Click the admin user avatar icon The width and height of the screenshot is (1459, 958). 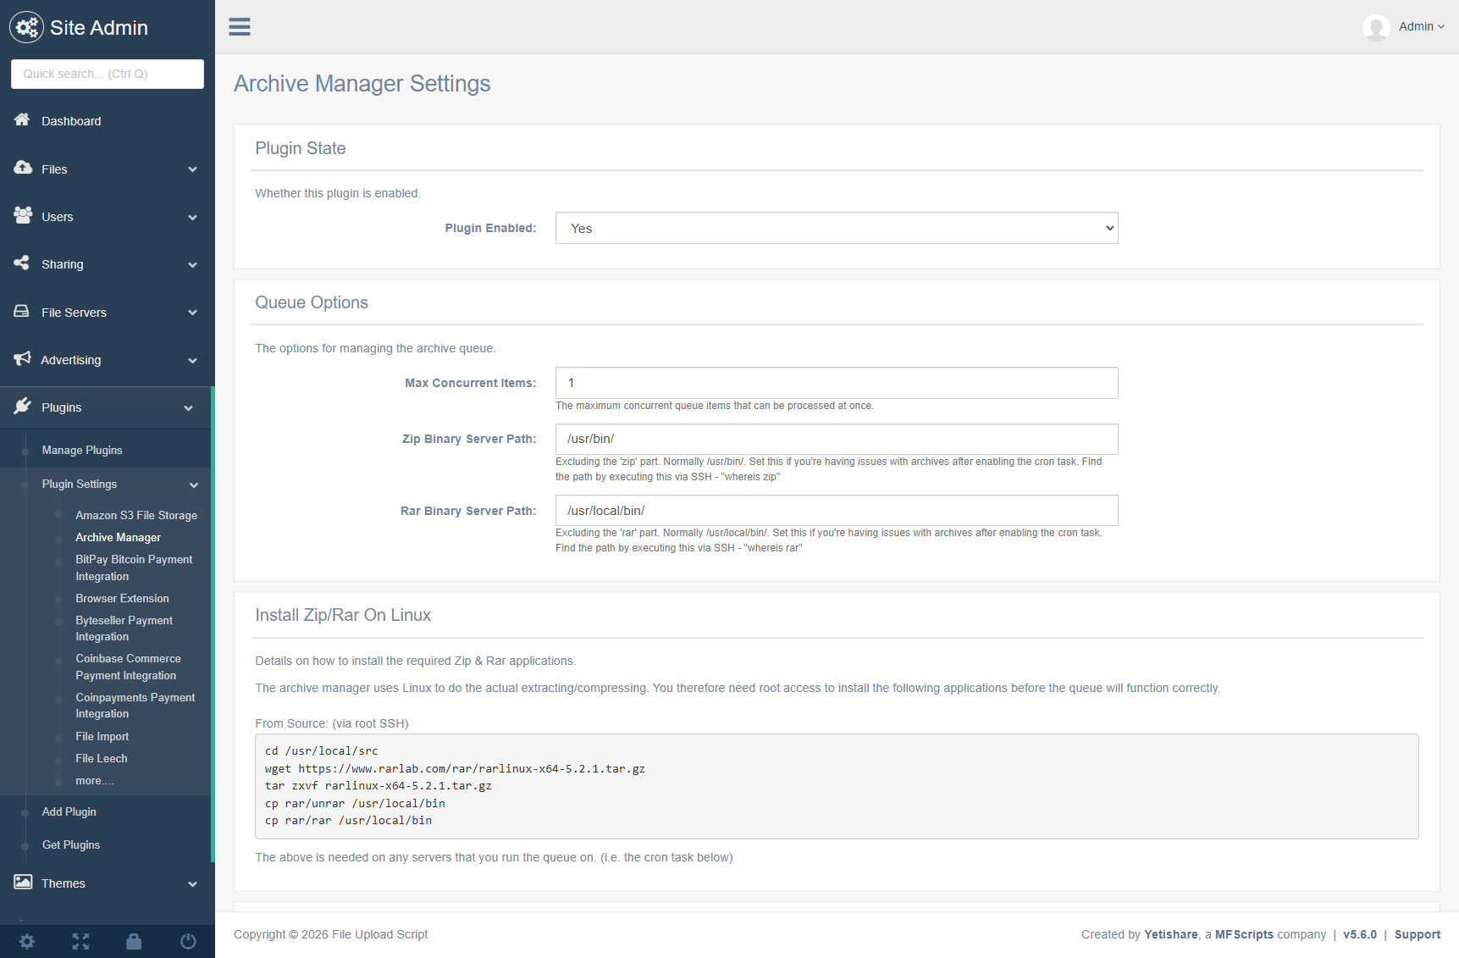tap(1376, 27)
